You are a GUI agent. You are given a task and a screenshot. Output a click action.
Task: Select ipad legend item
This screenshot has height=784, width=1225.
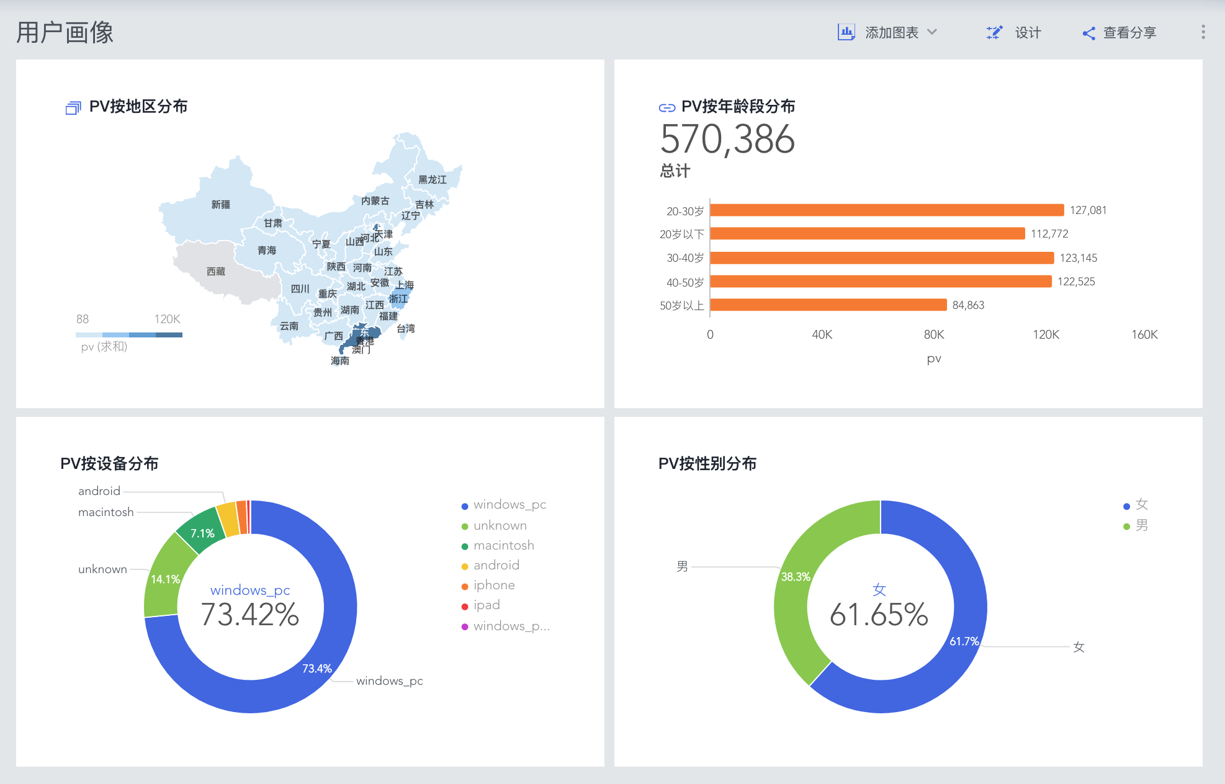tap(487, 605)
